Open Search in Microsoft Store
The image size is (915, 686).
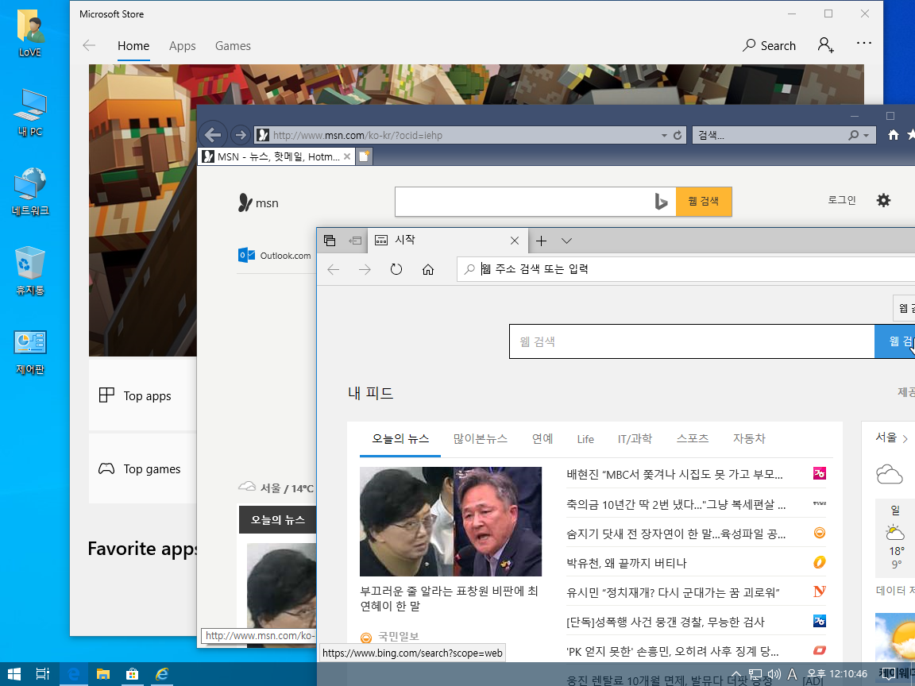[x=769, y=45]
